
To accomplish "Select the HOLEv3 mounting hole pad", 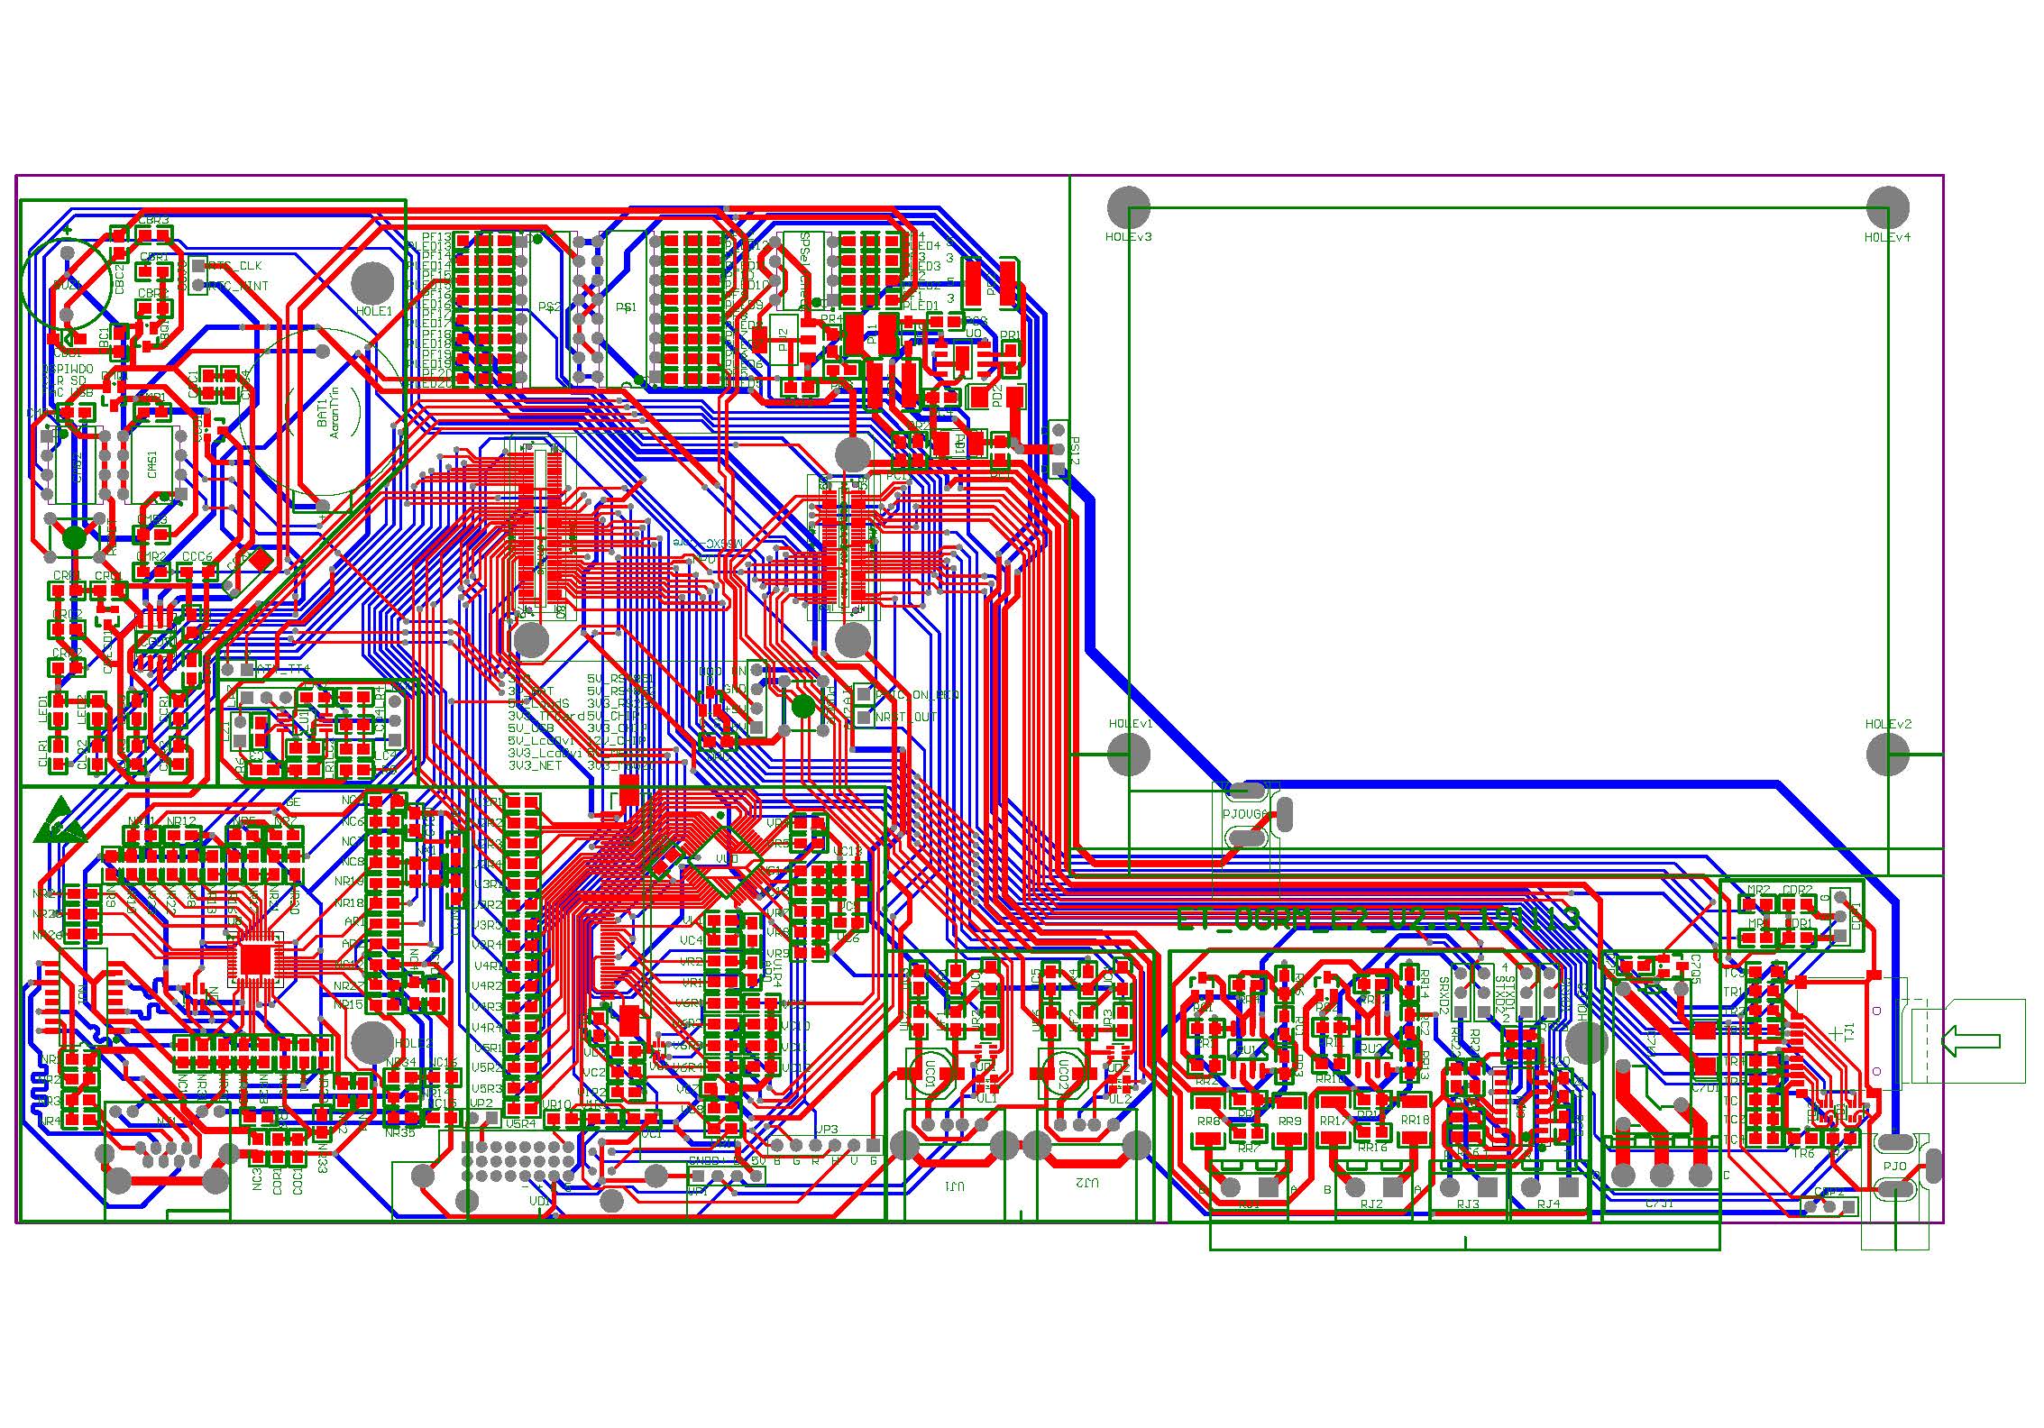I will [x=1128, y=208].
